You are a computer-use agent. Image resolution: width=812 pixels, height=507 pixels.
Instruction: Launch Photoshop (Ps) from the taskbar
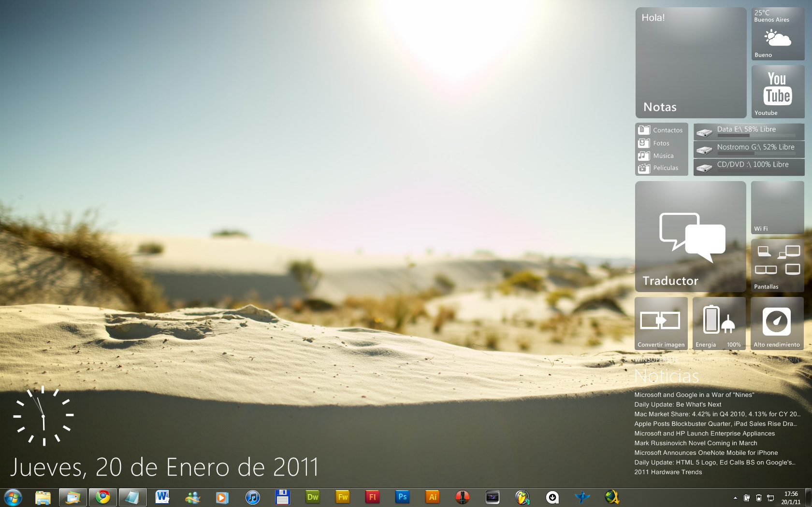[403, 497]
